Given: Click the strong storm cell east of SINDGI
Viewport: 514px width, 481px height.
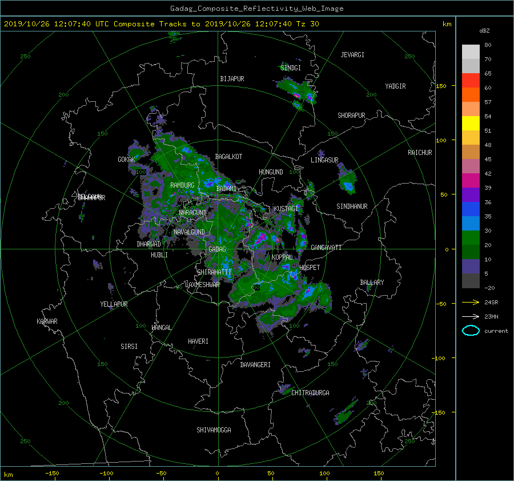Looking at the screenshot, I should coord(298,93).
